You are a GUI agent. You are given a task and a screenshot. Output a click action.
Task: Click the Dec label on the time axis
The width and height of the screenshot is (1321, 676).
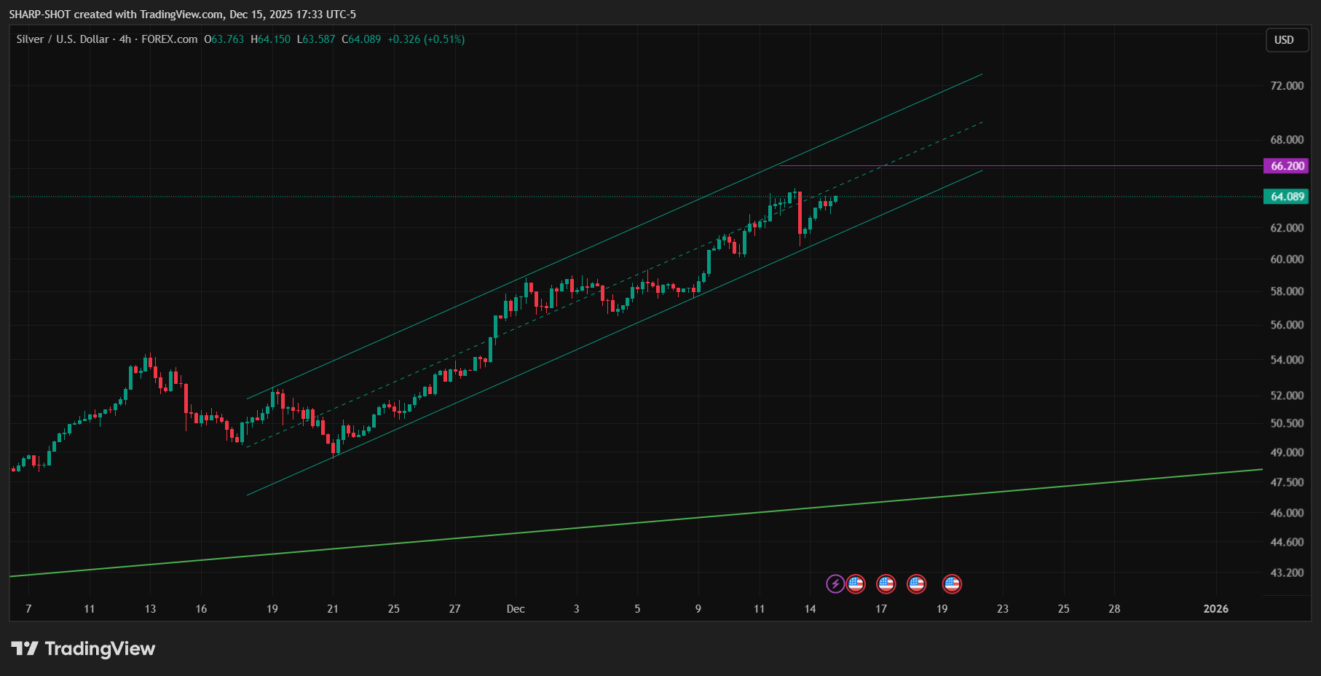[x=516, y=609]
